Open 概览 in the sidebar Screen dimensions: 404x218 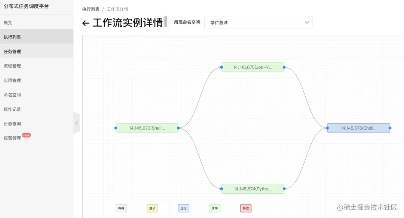click(37, 22)
